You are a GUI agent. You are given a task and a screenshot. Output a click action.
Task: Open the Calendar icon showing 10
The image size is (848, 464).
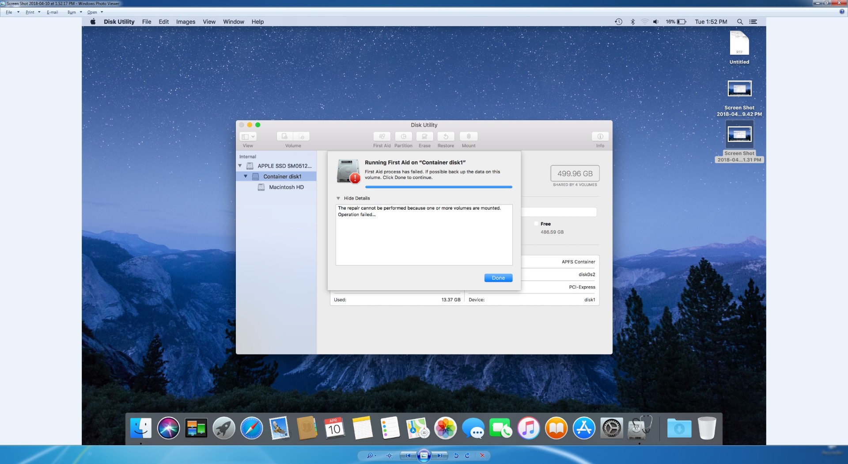coord(335,428)
